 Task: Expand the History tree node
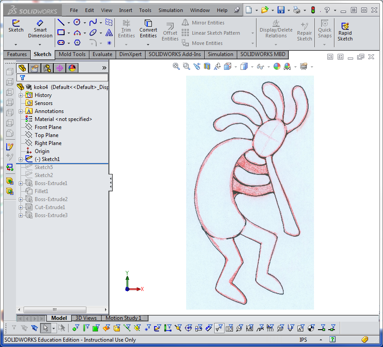tap(21, 95)
